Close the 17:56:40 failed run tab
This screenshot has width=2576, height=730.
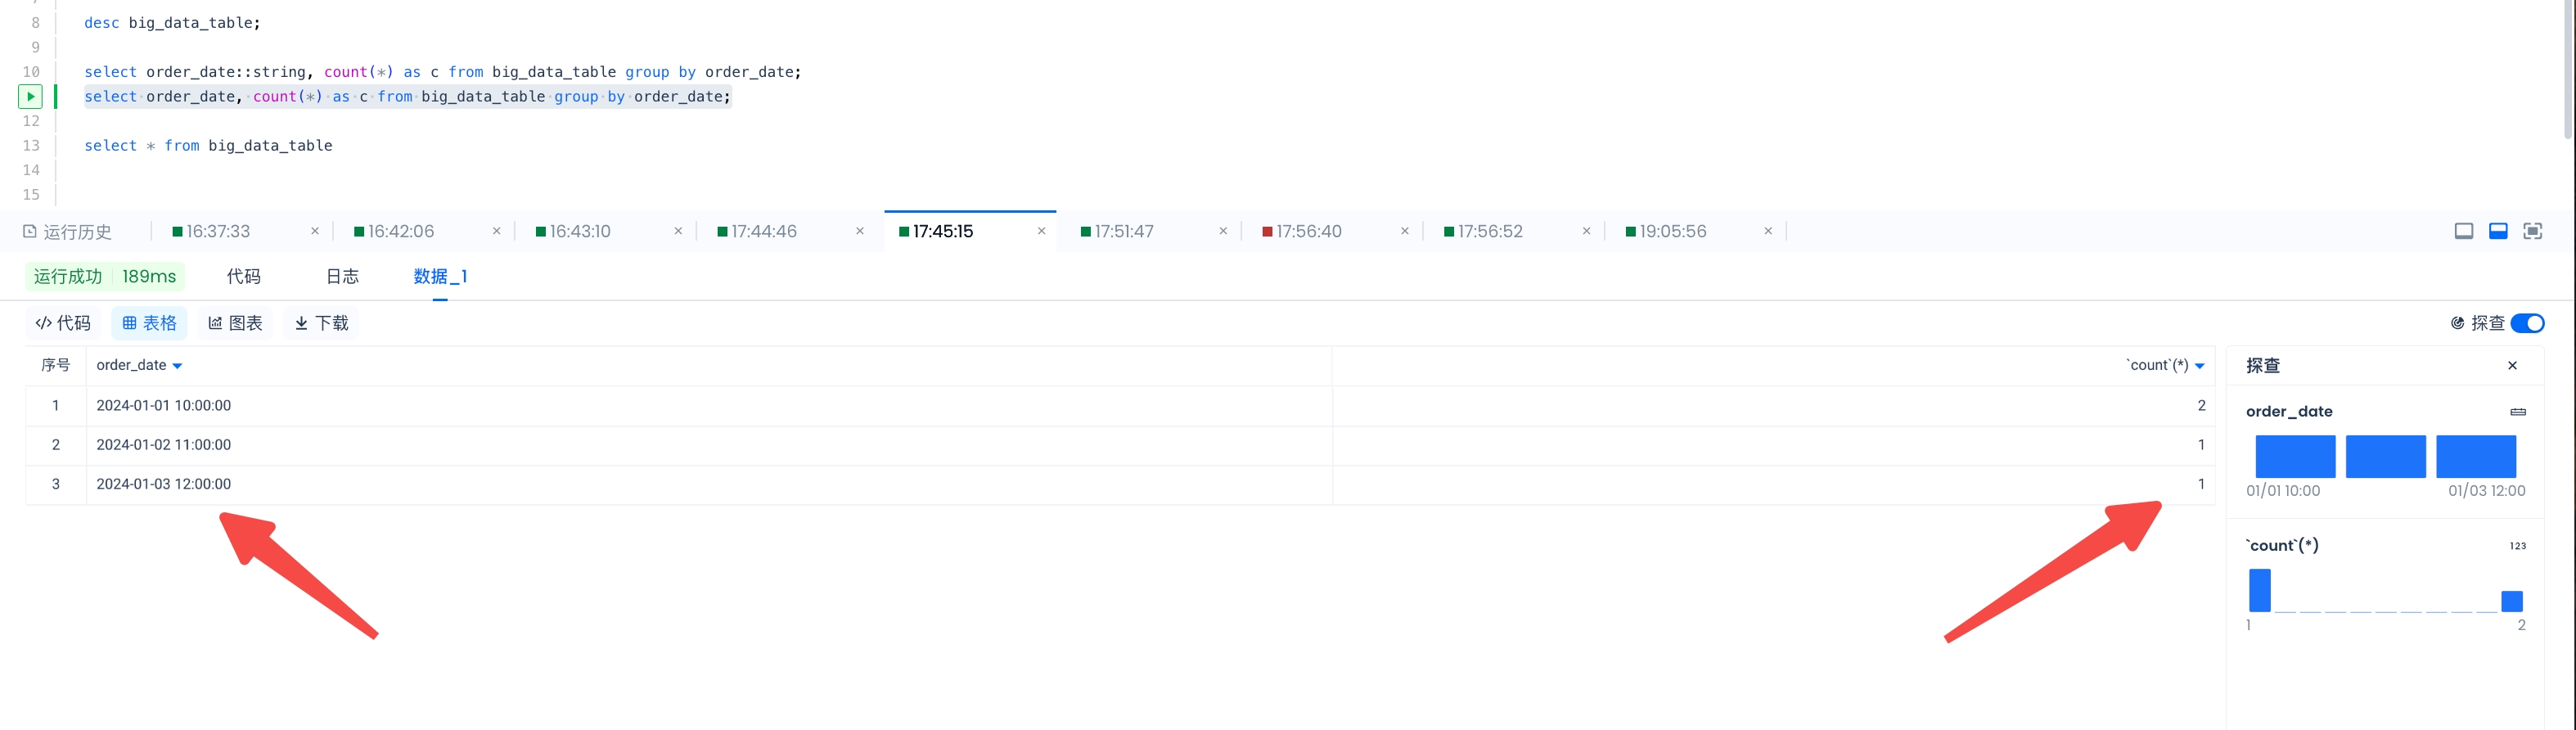pyautogui.click(x=1404, y=232)
